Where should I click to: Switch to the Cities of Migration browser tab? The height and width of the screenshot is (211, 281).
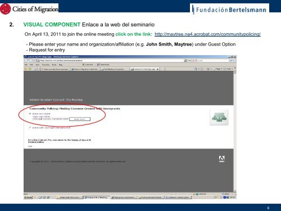[x=85, y=69]
